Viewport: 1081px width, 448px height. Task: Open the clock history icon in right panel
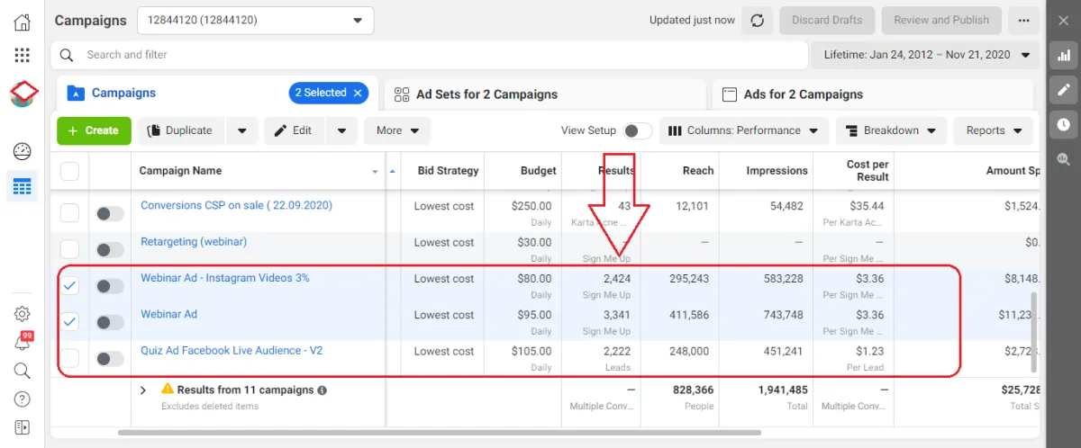click(x=1064, y=124)
